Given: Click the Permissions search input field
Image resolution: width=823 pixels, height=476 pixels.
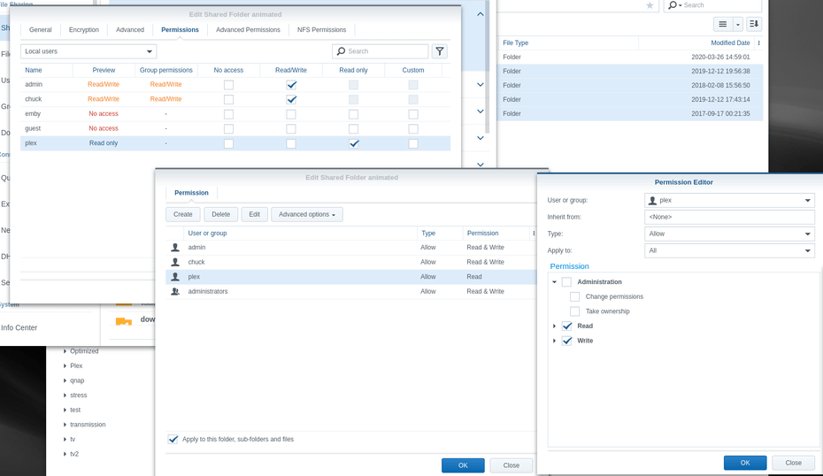Looking at the screenshot, I should [x=381, y=51].
